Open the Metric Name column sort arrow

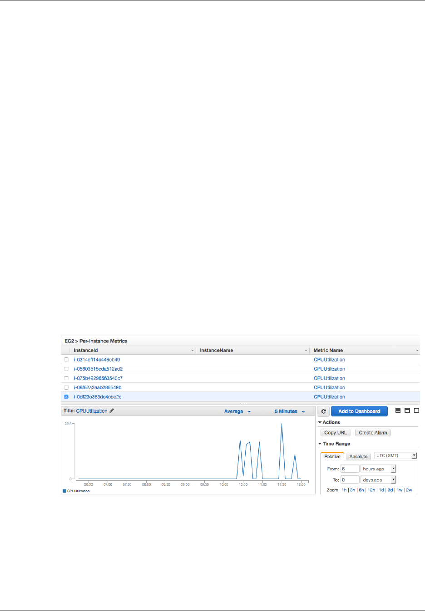pos(417,351)
